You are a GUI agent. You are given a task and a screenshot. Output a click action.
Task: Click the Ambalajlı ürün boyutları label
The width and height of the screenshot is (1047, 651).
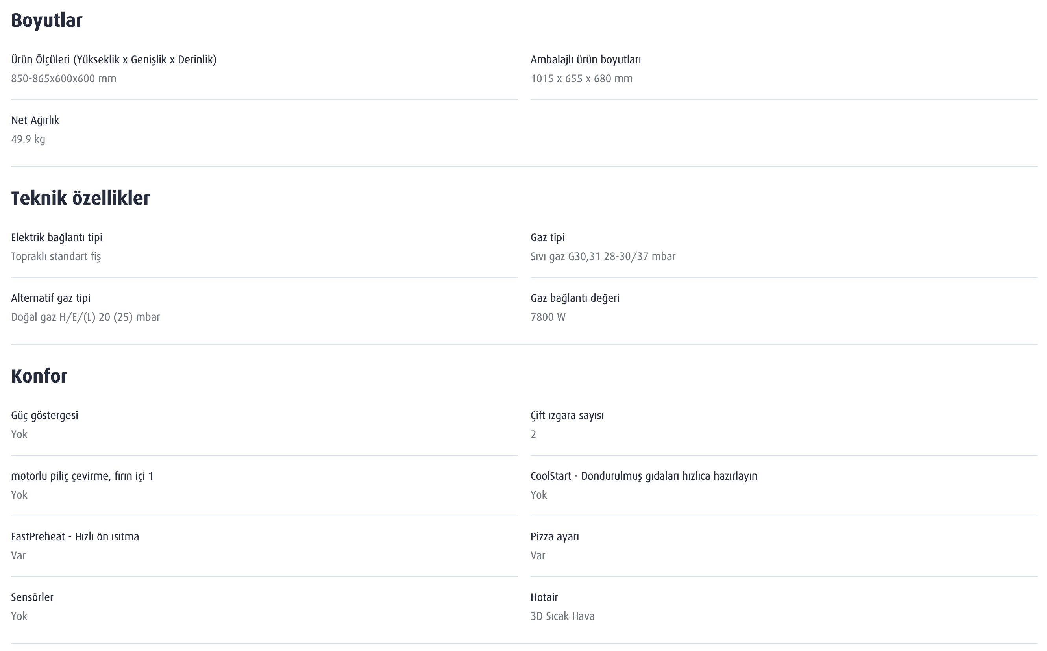point(586,59)
